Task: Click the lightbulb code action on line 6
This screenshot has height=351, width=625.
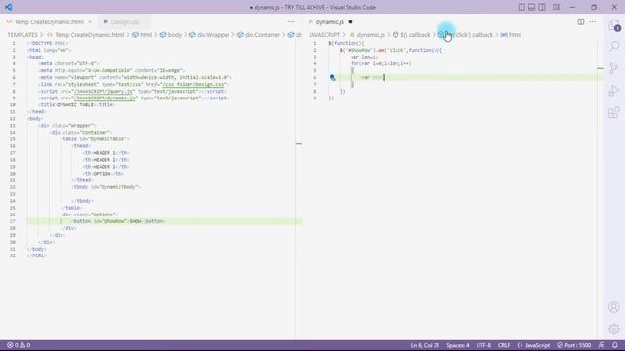Action: point(332,78)
